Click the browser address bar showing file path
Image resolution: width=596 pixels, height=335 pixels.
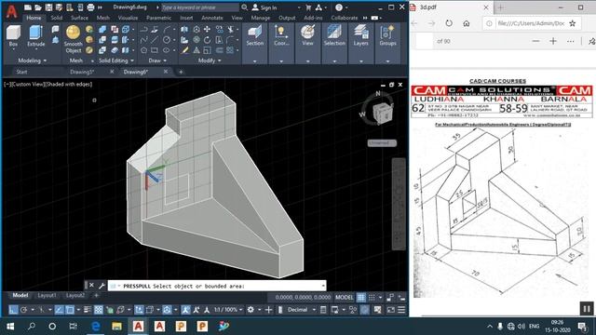[531, 23]
